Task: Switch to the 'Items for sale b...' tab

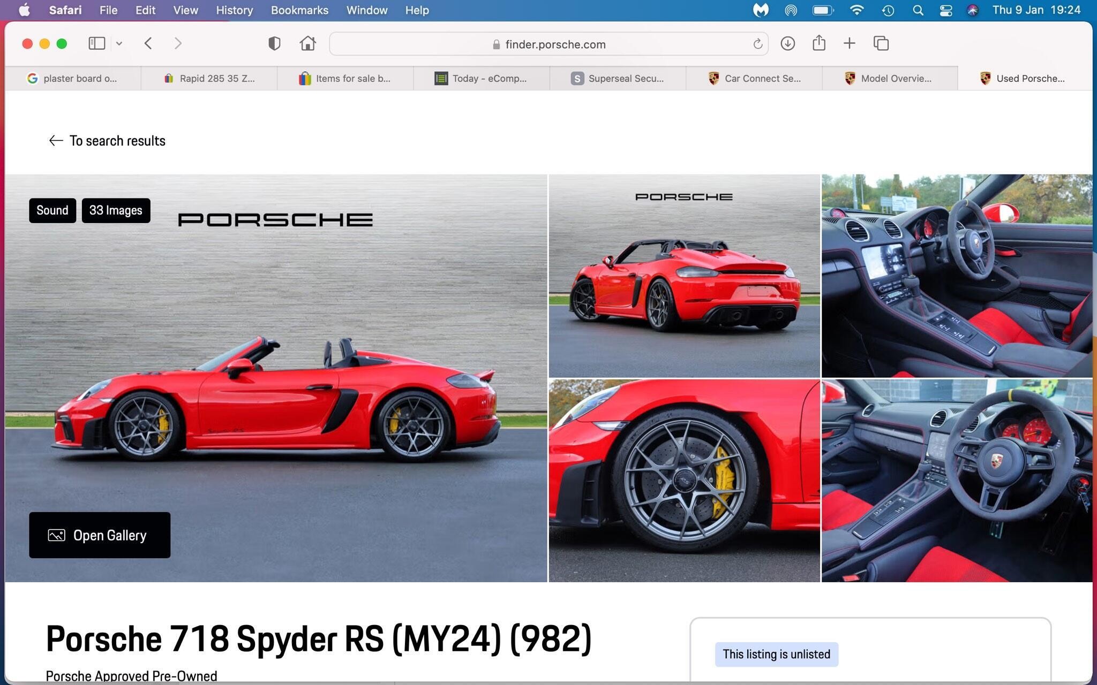Action: click(x=345, y=78)
